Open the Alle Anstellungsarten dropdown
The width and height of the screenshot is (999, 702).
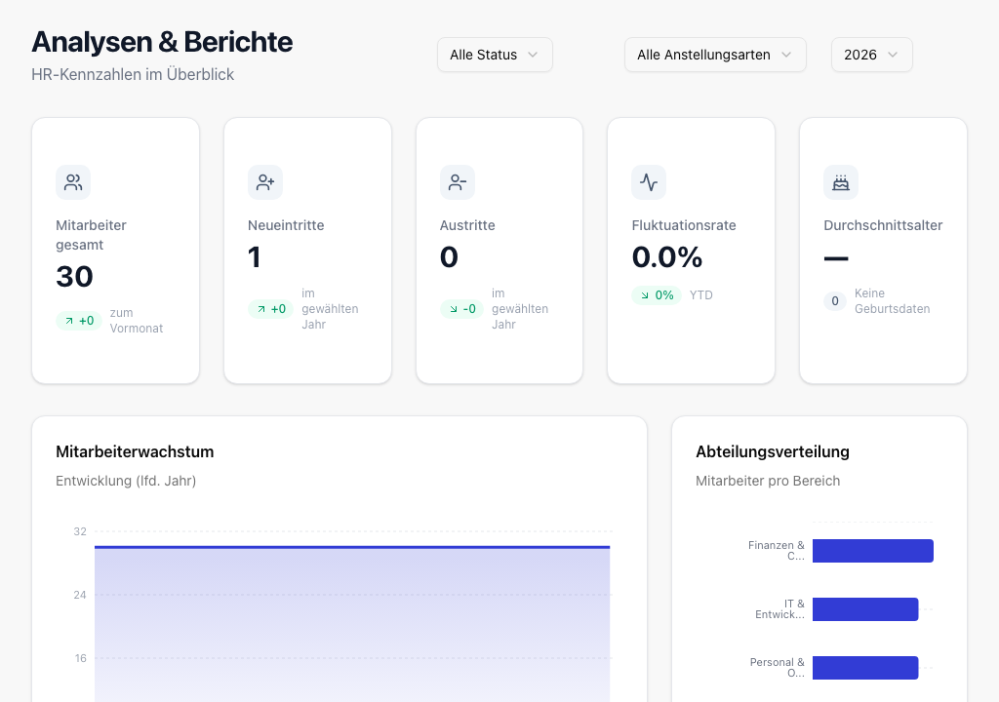(715, 55)
